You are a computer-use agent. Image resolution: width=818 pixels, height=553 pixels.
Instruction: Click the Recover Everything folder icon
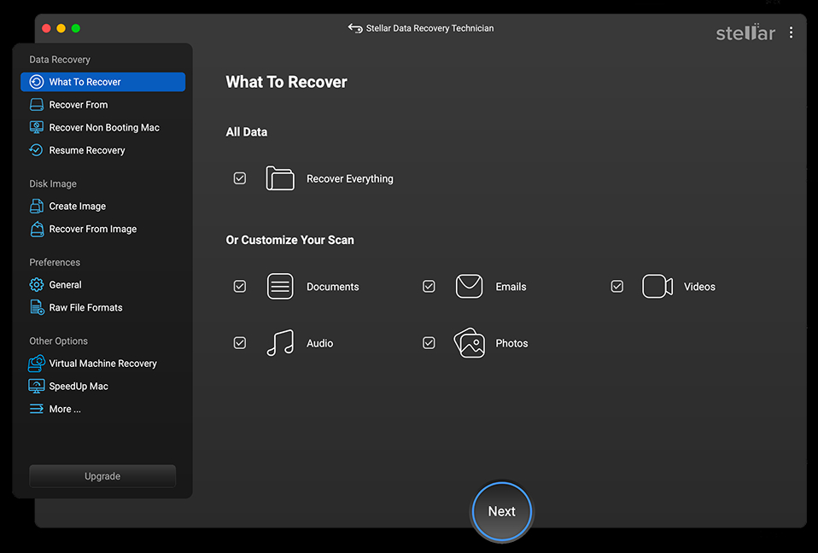point(280,178)
